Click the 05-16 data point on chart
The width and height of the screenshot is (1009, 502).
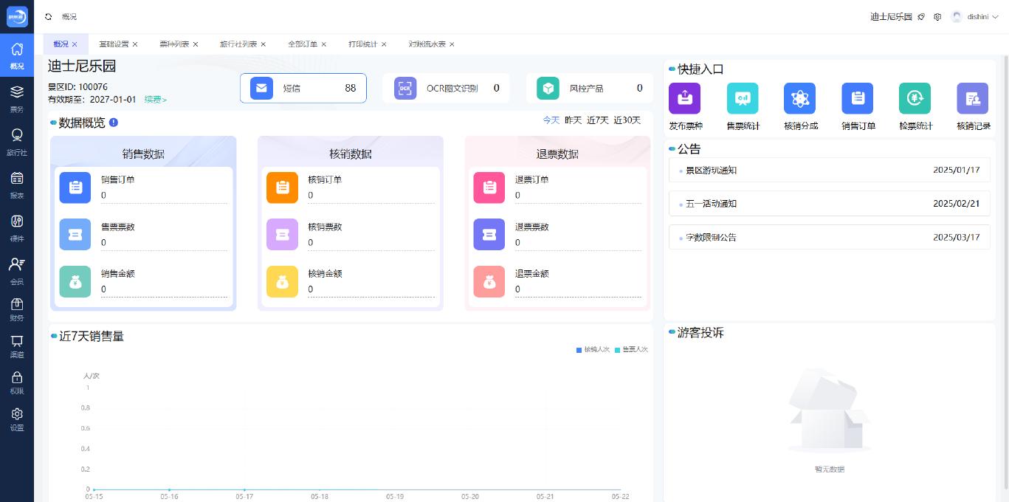[x=169, y=489]
